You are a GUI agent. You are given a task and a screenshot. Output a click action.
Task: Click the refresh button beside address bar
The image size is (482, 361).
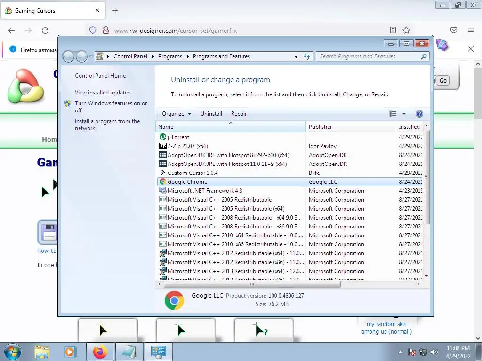click(307, 56)
